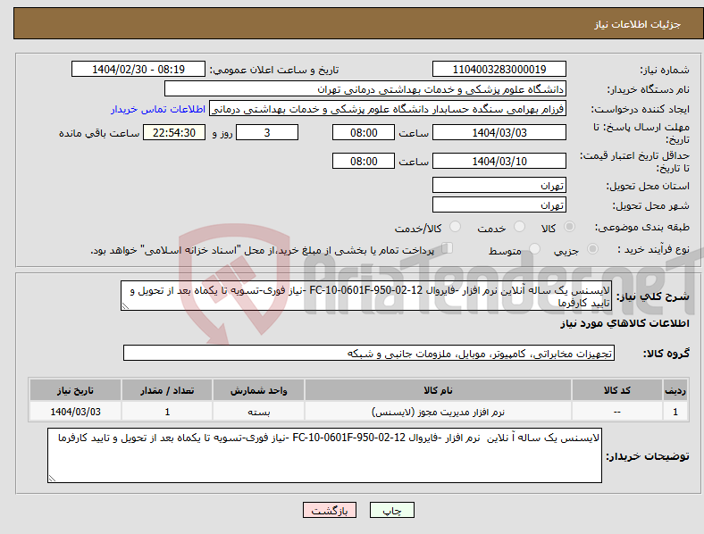Click the cell نرم افزار مدیریت مجوز (لایسنس)
The height and width of the screenshot is (534, 704).
point(438,412)
